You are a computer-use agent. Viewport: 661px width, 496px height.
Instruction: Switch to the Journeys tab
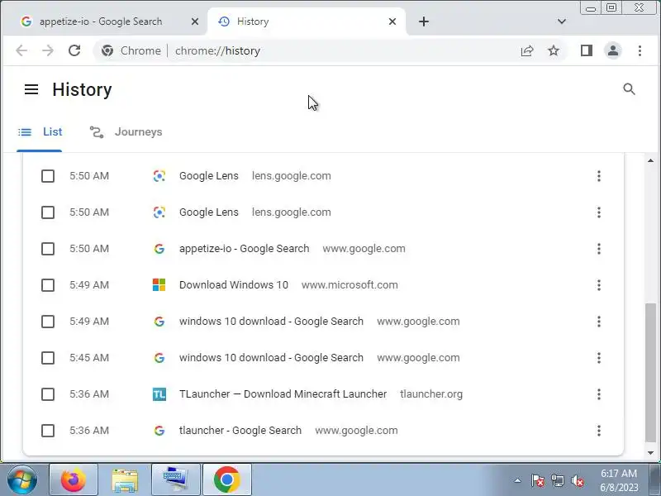[126, 132]
